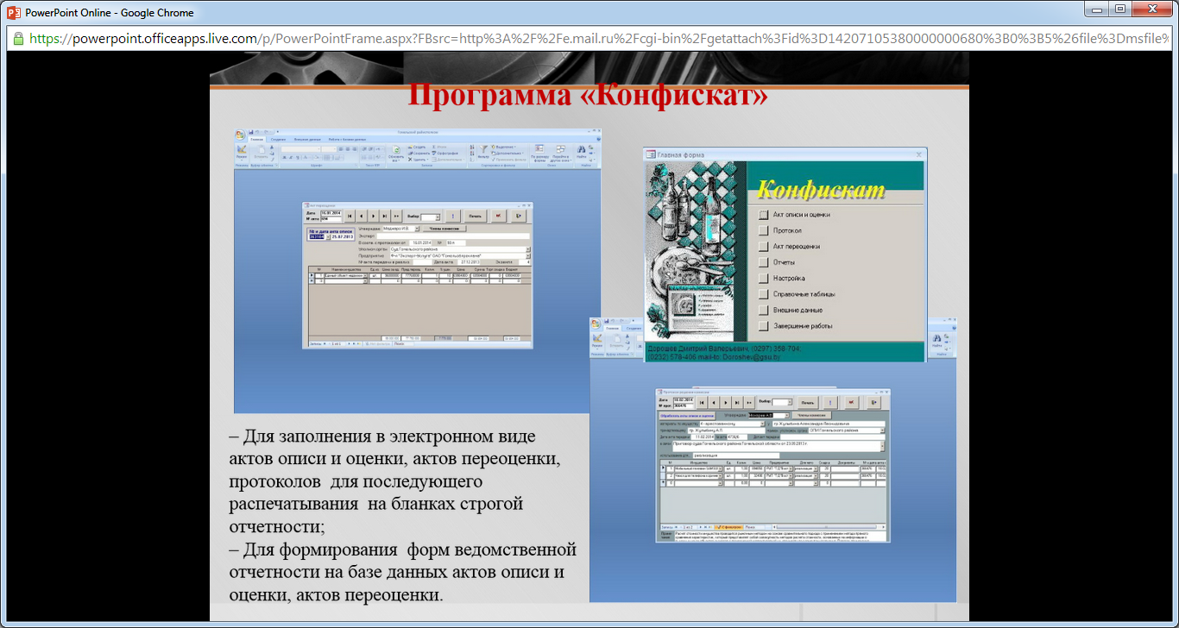Click exclamation button in Протокол form
This screenshot has width=1179, height=628.
click(830, 403)
